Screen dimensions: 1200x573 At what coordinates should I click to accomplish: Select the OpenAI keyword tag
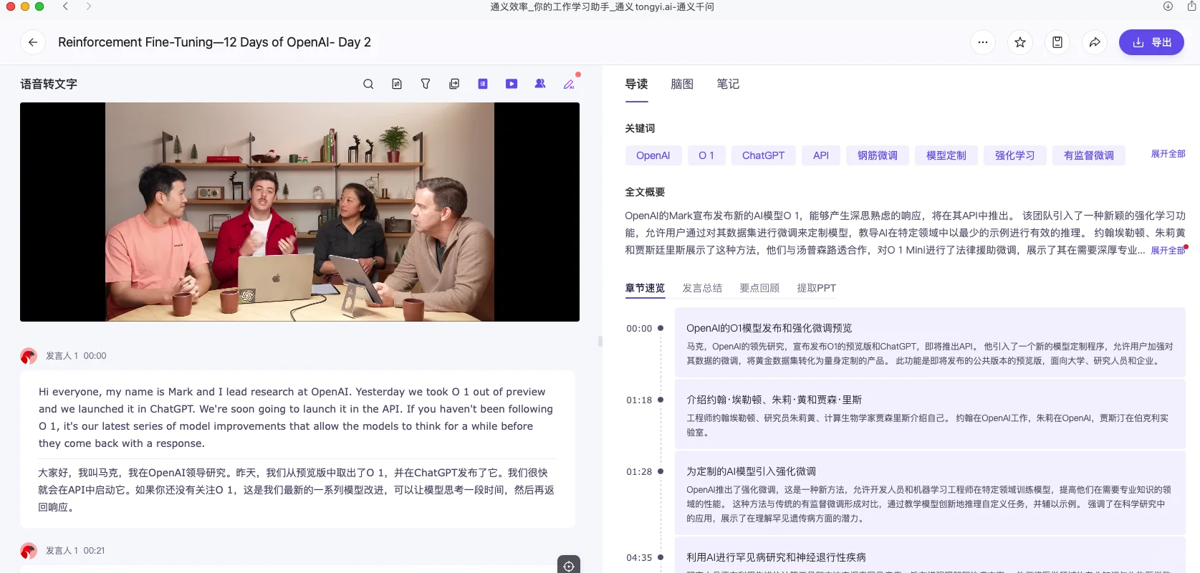(x=653, y=155)
